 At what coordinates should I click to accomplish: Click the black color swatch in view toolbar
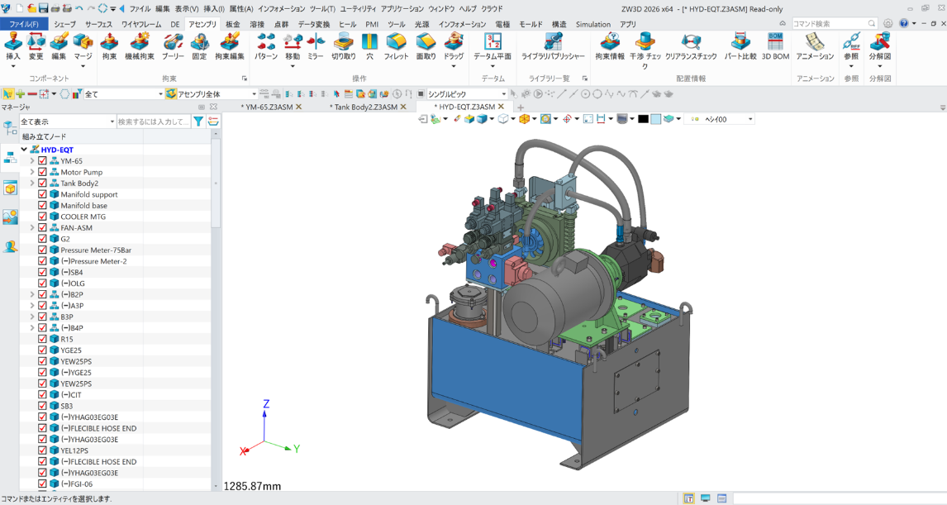(643, 119)
